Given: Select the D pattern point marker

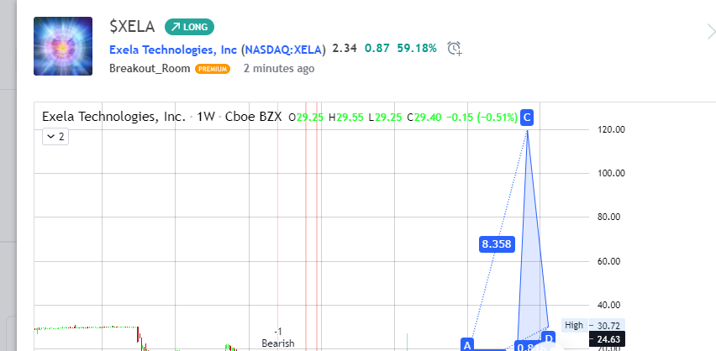Looking at the screenshot, I should [548, 338].
